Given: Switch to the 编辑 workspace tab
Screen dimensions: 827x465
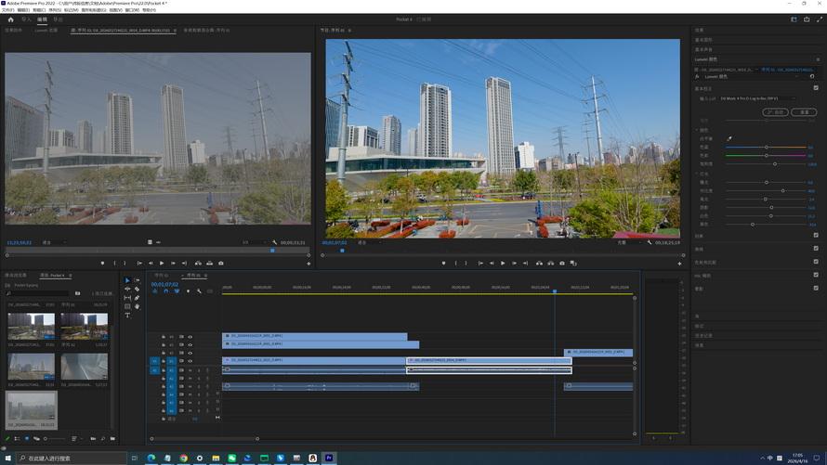Looking at the screenshot, I should click(42, 19).
